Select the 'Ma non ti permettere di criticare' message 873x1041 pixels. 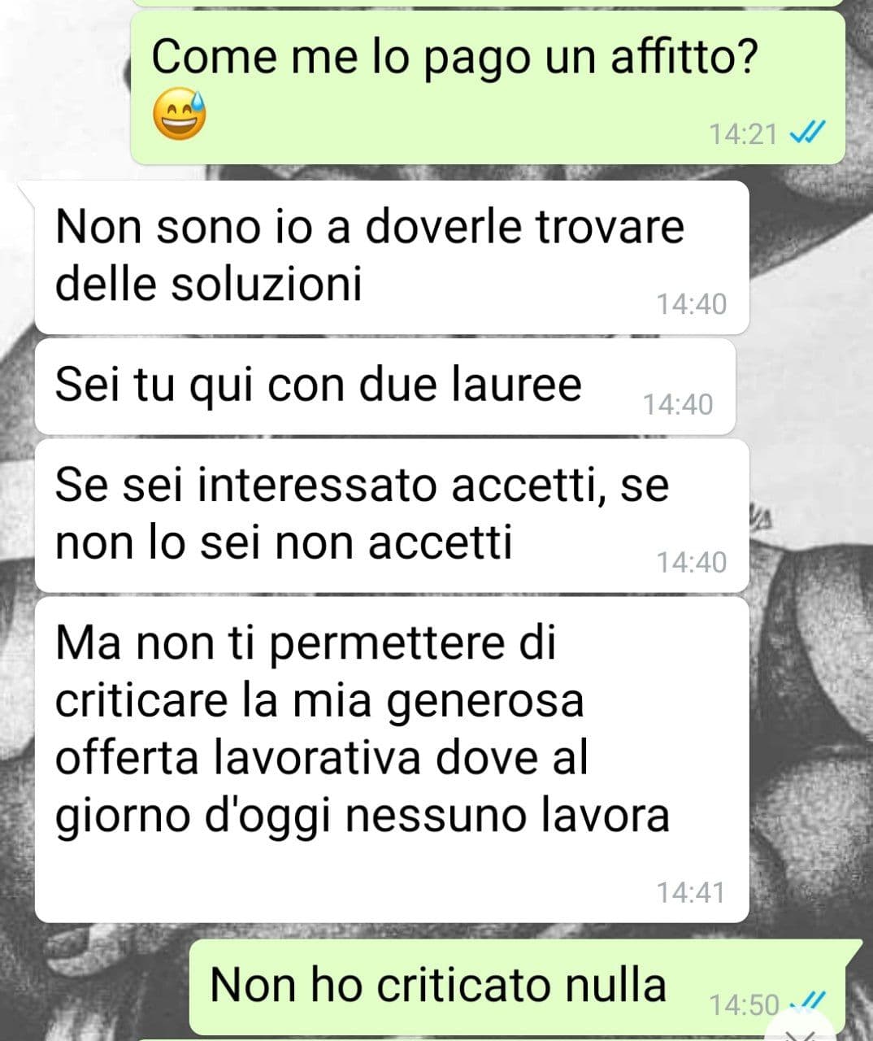[x=392, y=760]
